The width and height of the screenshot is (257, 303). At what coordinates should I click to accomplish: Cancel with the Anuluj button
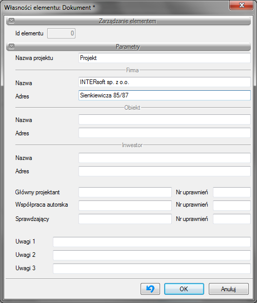229,289
